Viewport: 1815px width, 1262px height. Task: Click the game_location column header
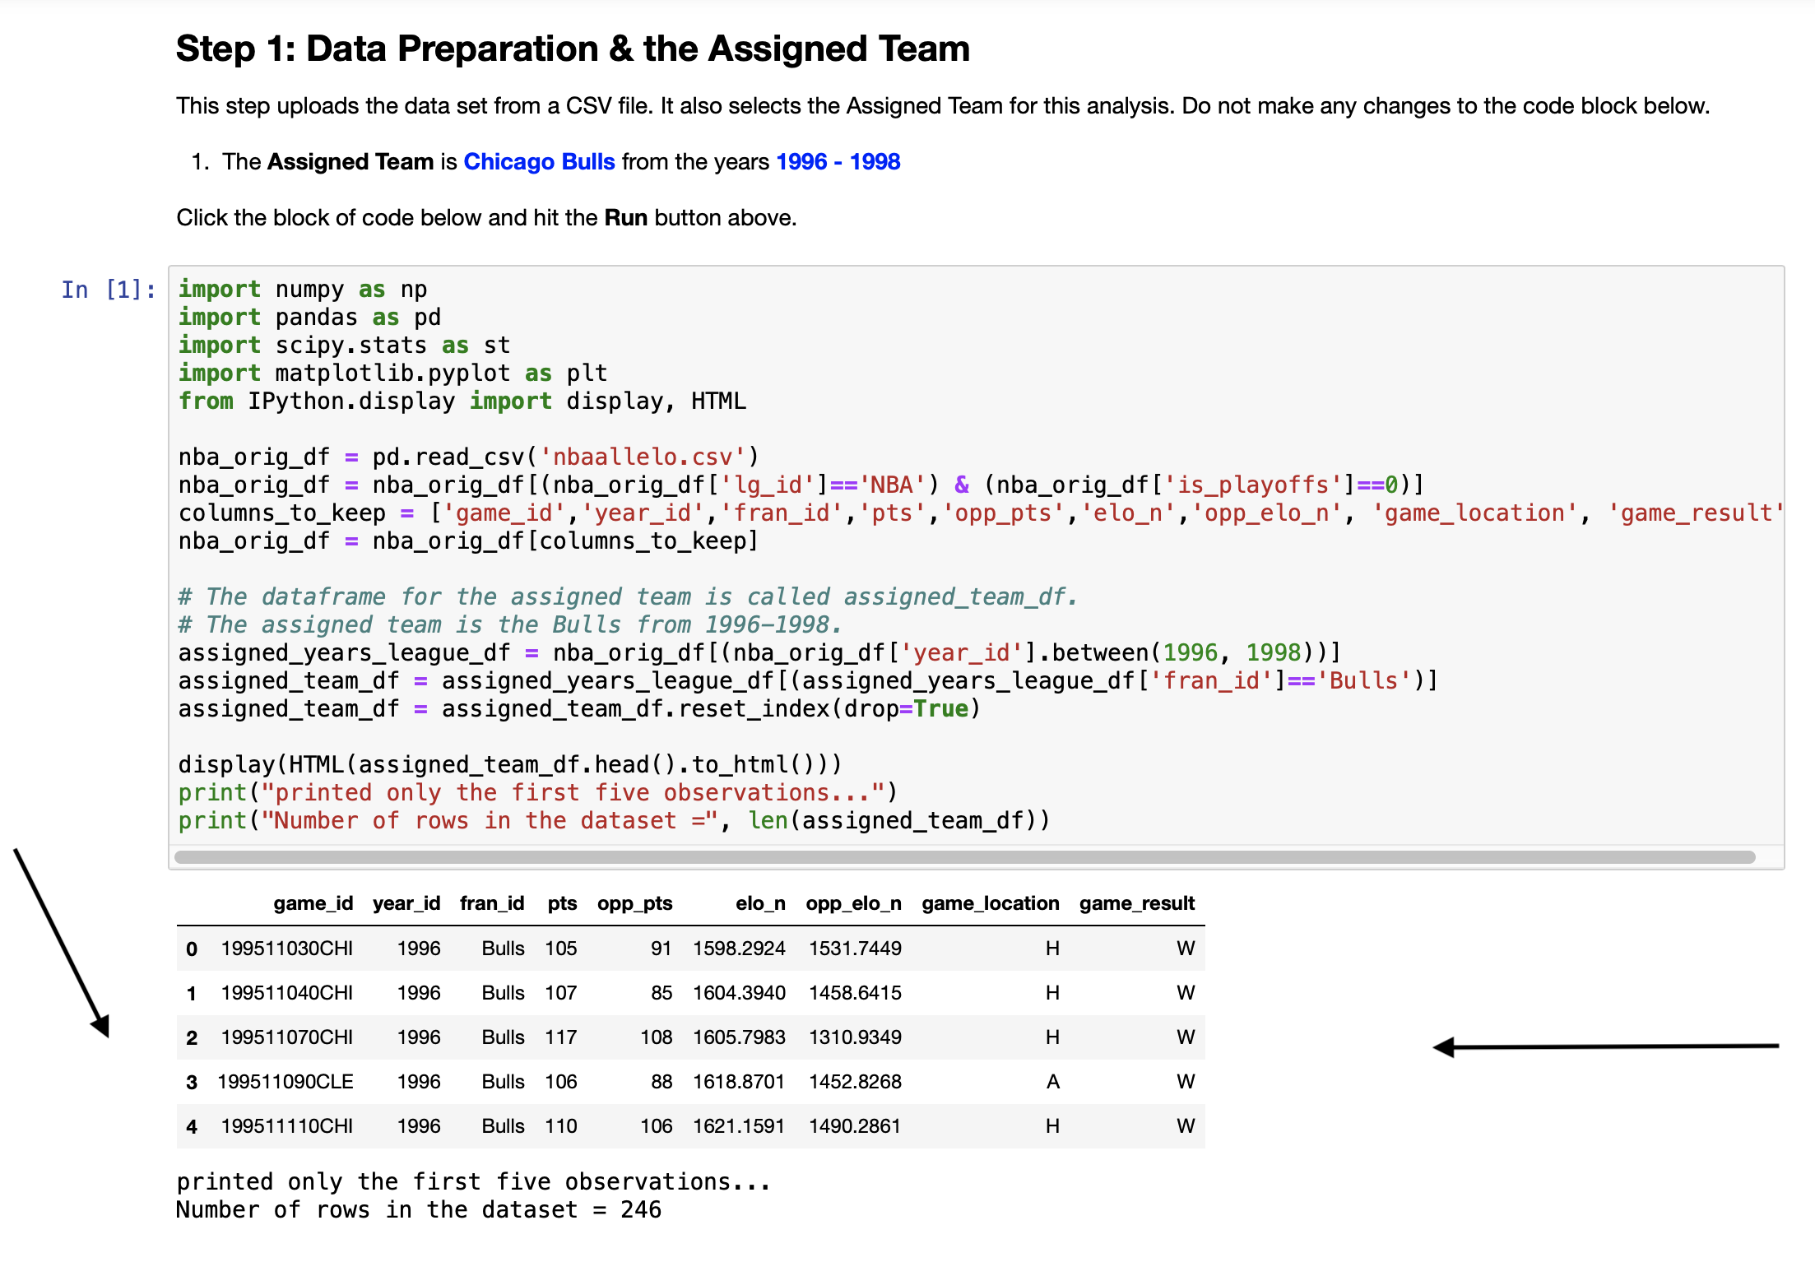point(990,903)
